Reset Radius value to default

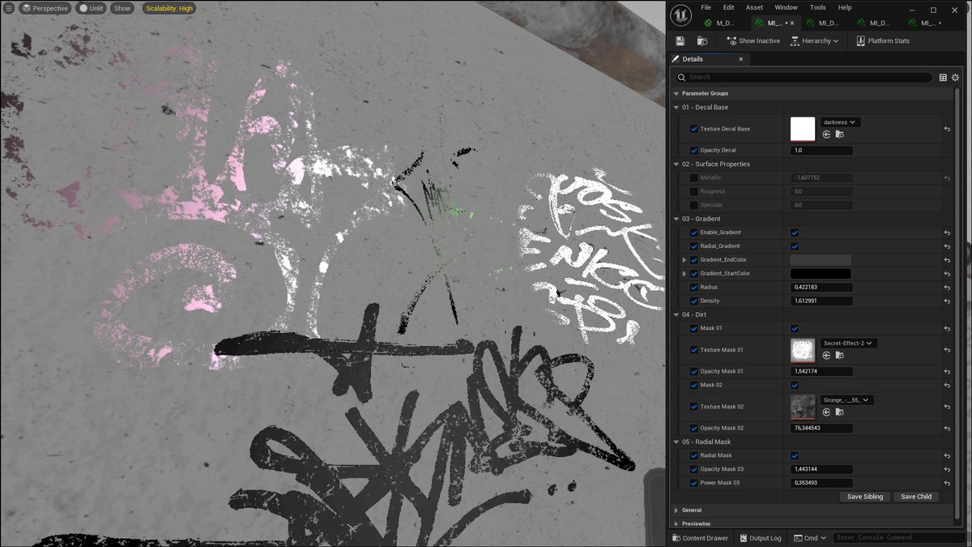[x=947, y=288]
